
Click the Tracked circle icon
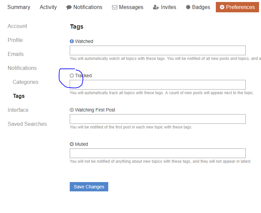72,76
